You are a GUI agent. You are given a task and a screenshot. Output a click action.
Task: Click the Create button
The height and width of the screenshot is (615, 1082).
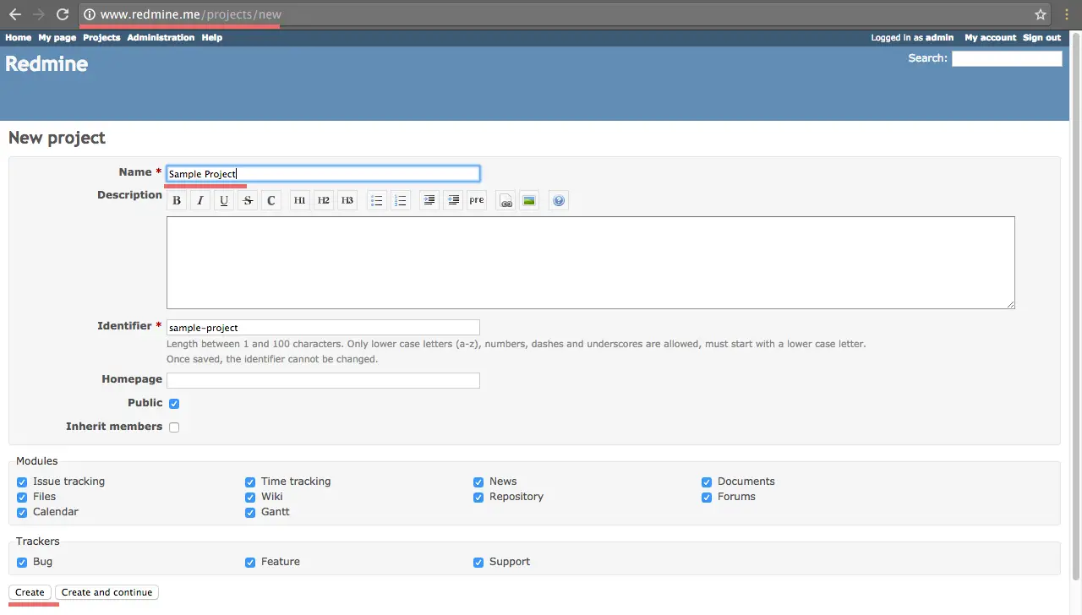pyautogui.click(x=30, y=592)
